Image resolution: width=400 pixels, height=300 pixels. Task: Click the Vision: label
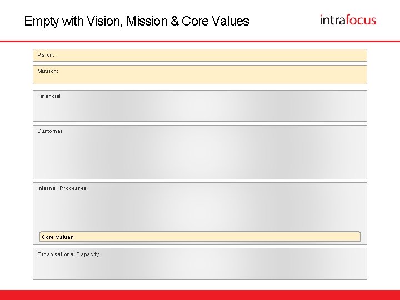pyautogui.click(x=46, y=55)
